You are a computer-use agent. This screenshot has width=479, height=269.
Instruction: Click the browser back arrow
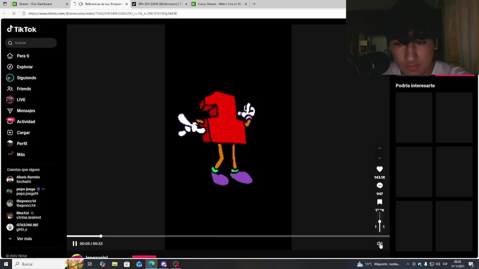[x=4, y=13]
